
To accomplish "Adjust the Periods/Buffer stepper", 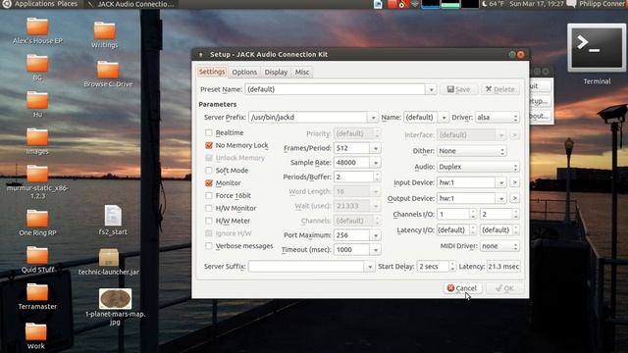I will [x=377, y=176].
